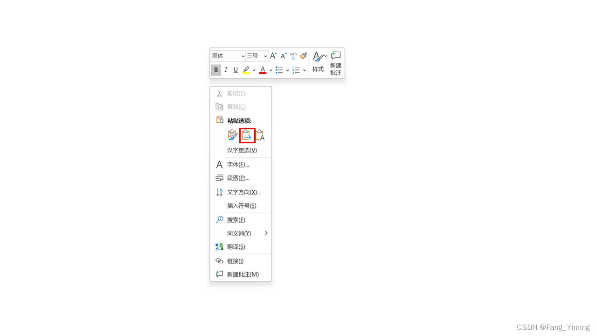This screenshot has width=597, height=336.
Task: Click the phonetic guide (拼音指南) icon
Action: (x=293, y=56)
